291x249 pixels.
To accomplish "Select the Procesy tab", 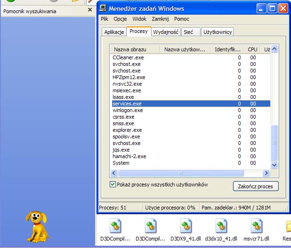I will [x=138, y=31].
